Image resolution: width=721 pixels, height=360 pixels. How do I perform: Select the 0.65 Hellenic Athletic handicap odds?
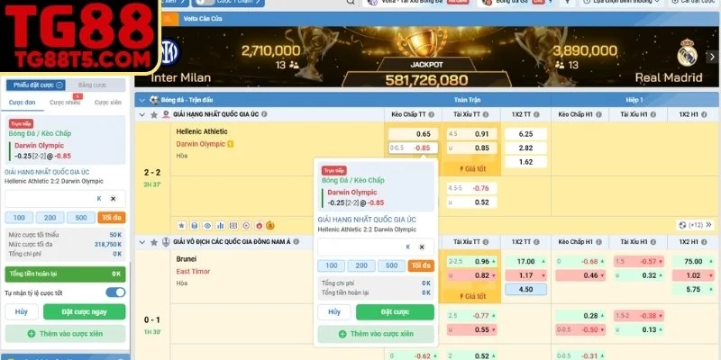point(413,134)
